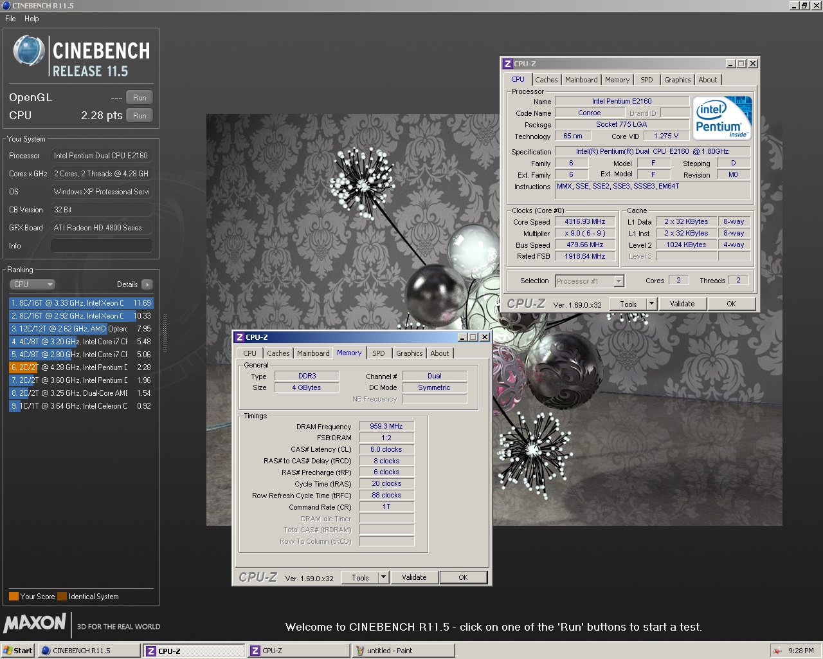Click Validate in Memory CPU-Z window

(x=414, y=578)
